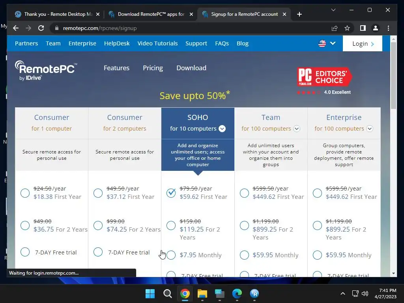
Task: Open Video Tutorials link
Action: pos(157,43)
